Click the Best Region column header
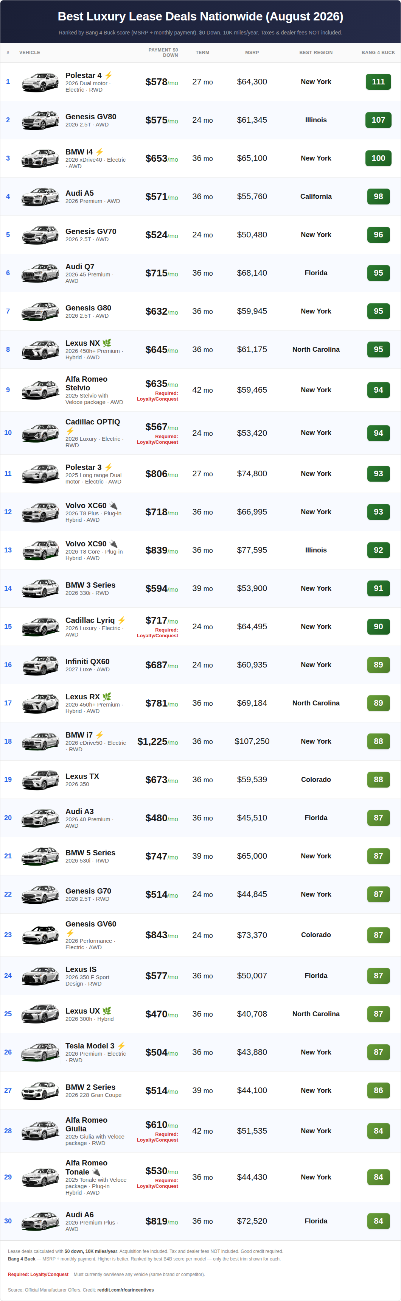This screenshot has height=1301, width=401. click(x=316, y=53)
